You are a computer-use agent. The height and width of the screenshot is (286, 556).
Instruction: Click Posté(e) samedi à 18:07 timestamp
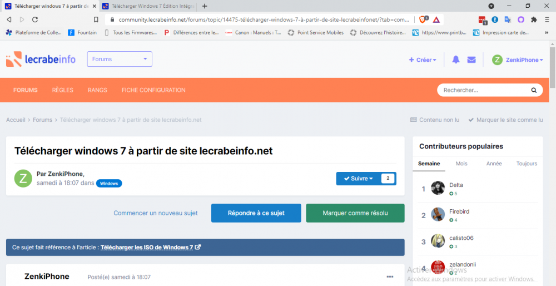(x=119, y=277)
